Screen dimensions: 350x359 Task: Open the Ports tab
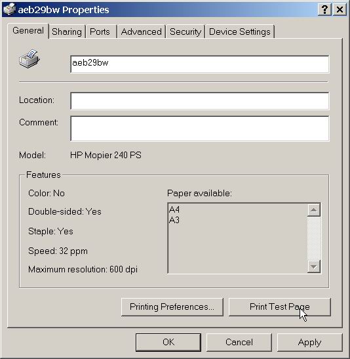click(100, 32)
